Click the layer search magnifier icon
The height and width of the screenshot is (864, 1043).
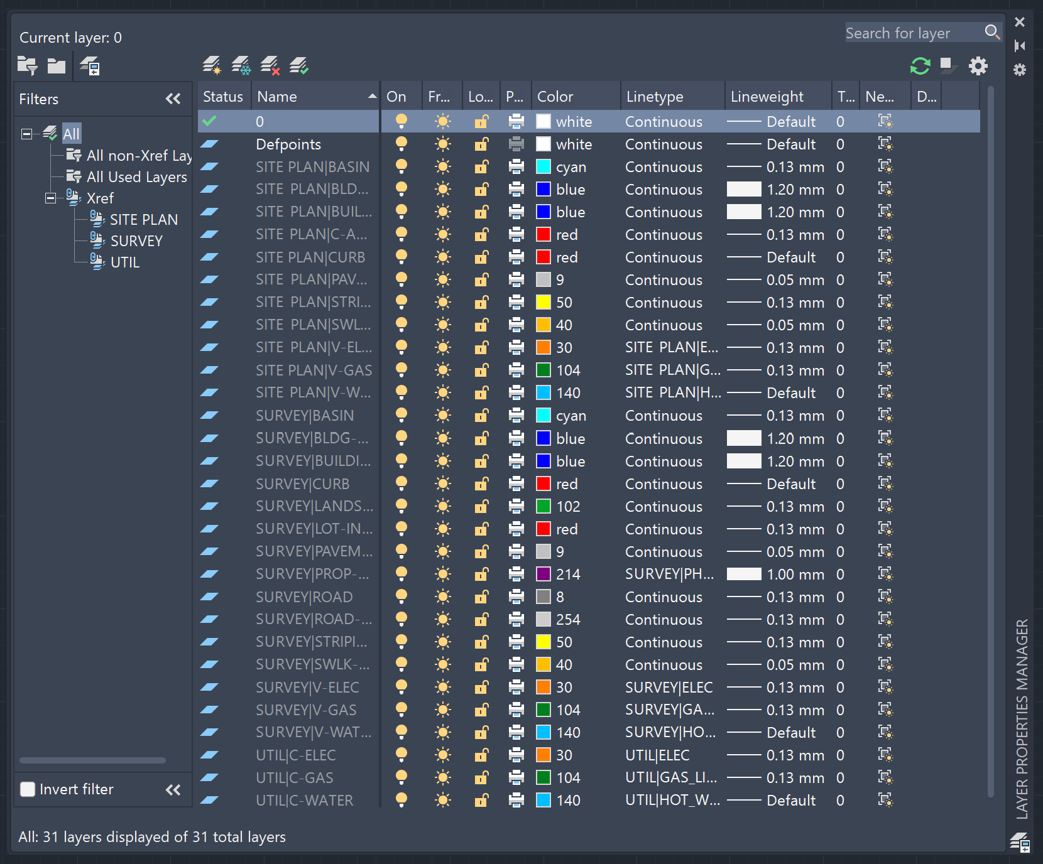(x=993, y=32)
